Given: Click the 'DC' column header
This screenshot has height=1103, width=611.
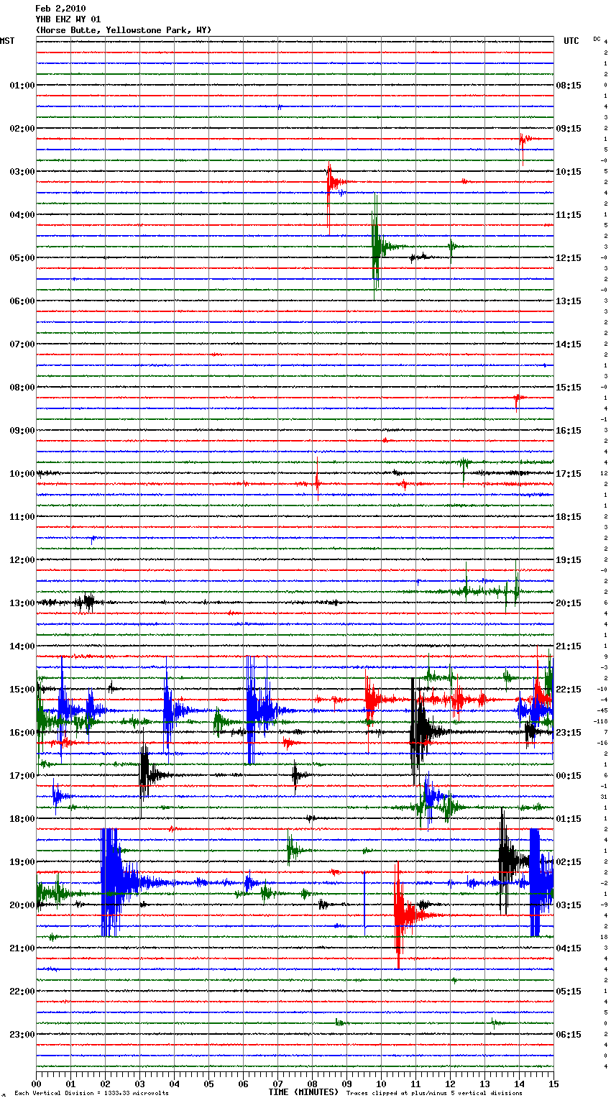Looking at the screenshot, I should 597,39.
